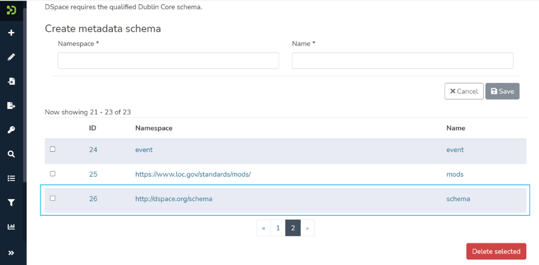Image resolution: width=539 pixels, height=265 pixels.
Task: Open the New (plus) sidebar menu
Action: (11, 33)
